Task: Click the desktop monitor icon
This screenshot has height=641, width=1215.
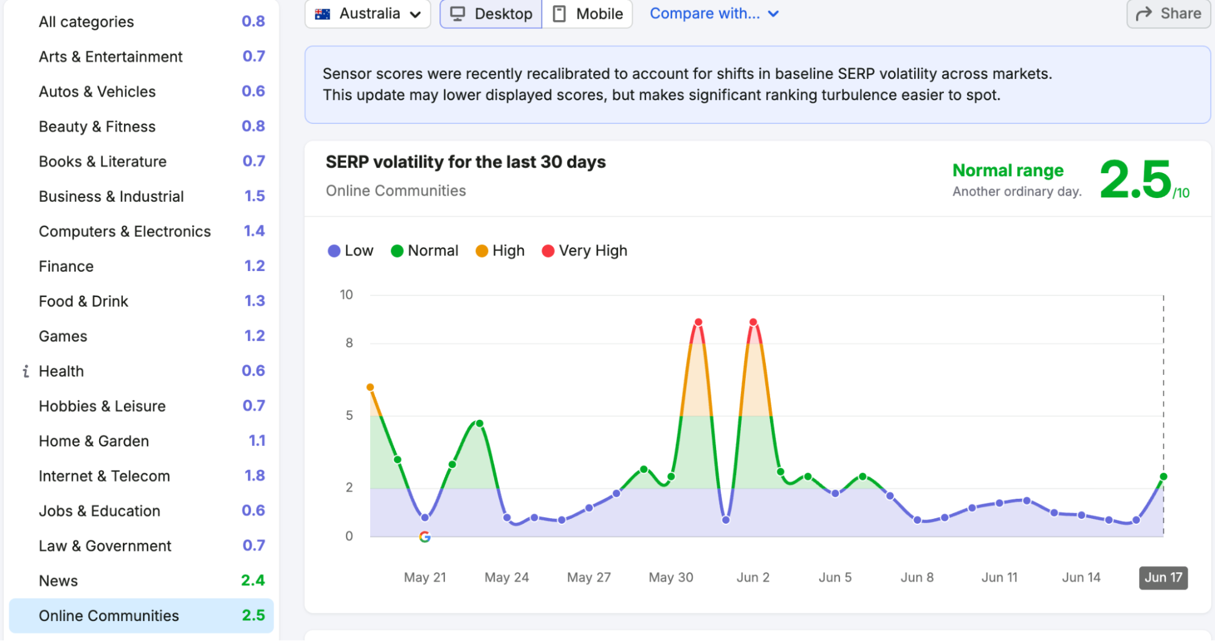Action: pyautogui.click(x=458, y=14)
